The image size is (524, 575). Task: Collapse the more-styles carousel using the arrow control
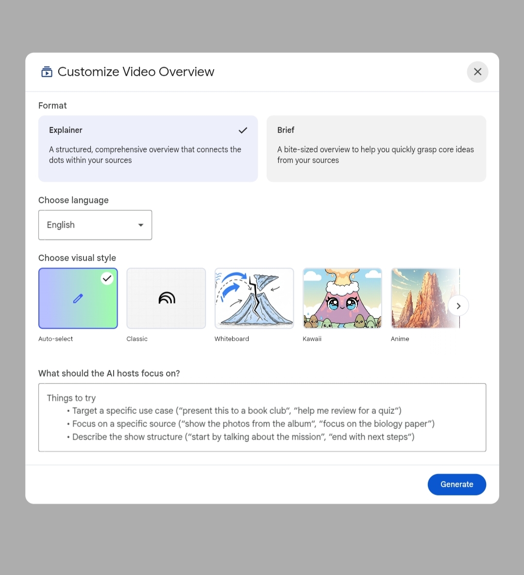[x=458, y=306]
